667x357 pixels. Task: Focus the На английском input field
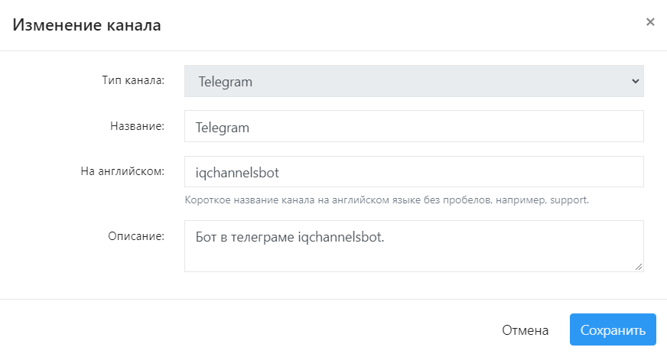[414, 172]
